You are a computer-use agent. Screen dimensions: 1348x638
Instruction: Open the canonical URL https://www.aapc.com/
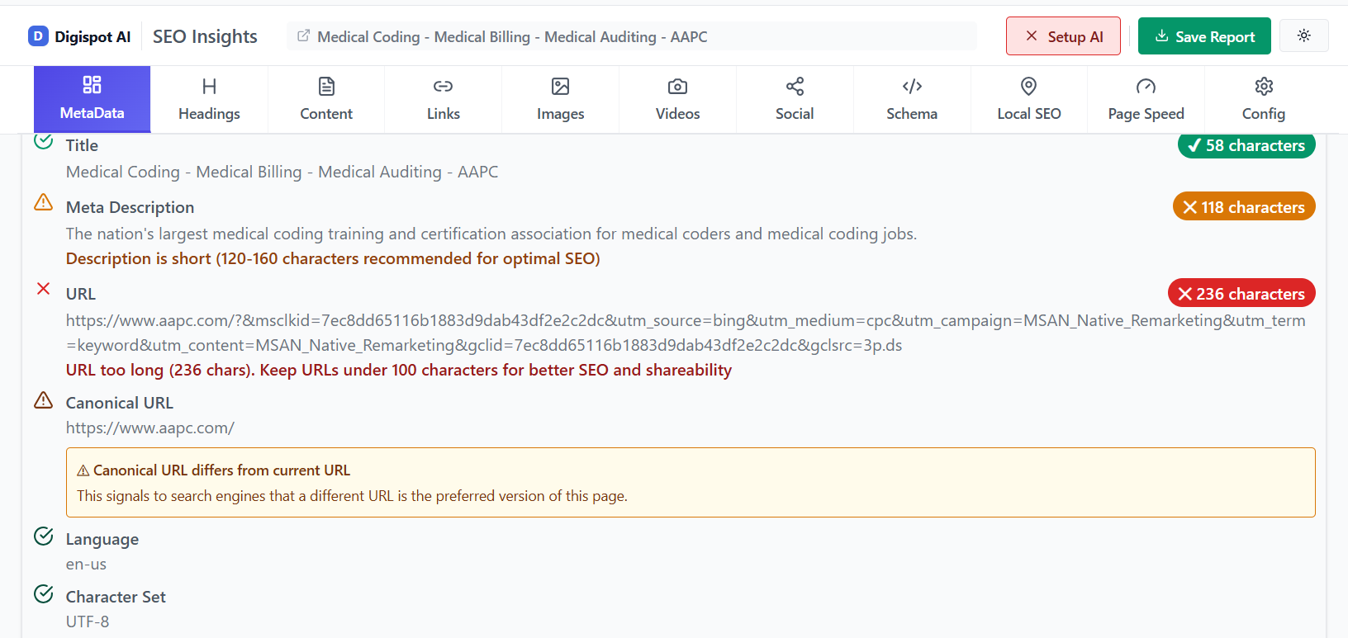tap(150, 428)
